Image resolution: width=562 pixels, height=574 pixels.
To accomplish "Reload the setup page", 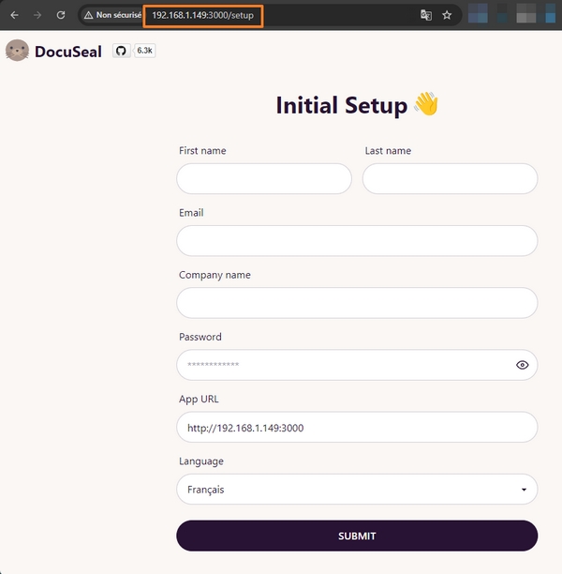I will (x=61, y=15).
